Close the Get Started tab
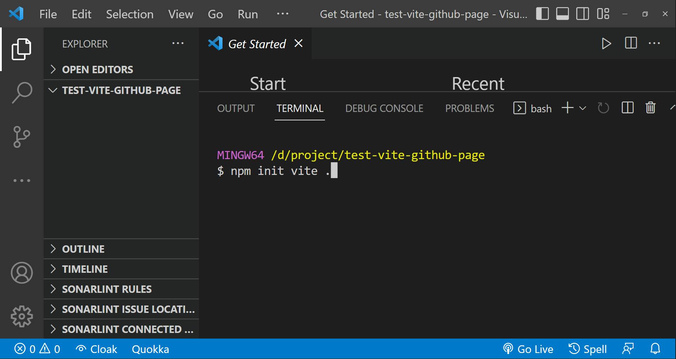The image size is (676, 359). point(299,43)
